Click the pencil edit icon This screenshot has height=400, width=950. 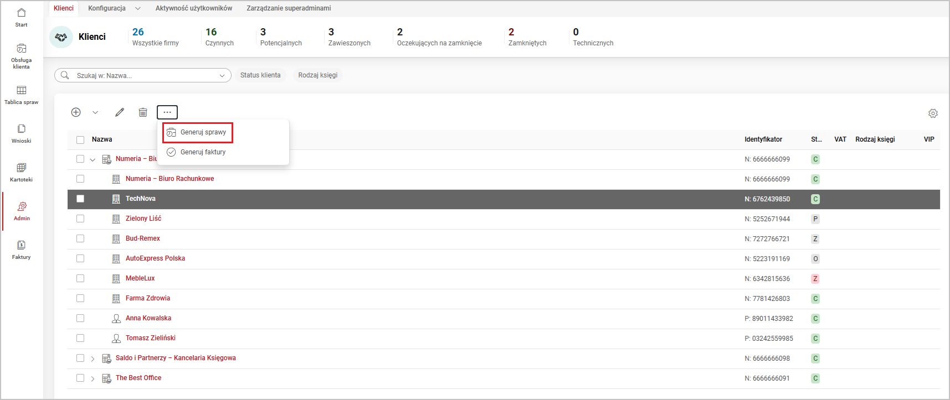pos(120,112)
